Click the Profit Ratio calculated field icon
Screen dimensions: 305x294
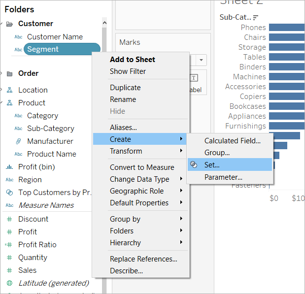click(x=9, y=245)
